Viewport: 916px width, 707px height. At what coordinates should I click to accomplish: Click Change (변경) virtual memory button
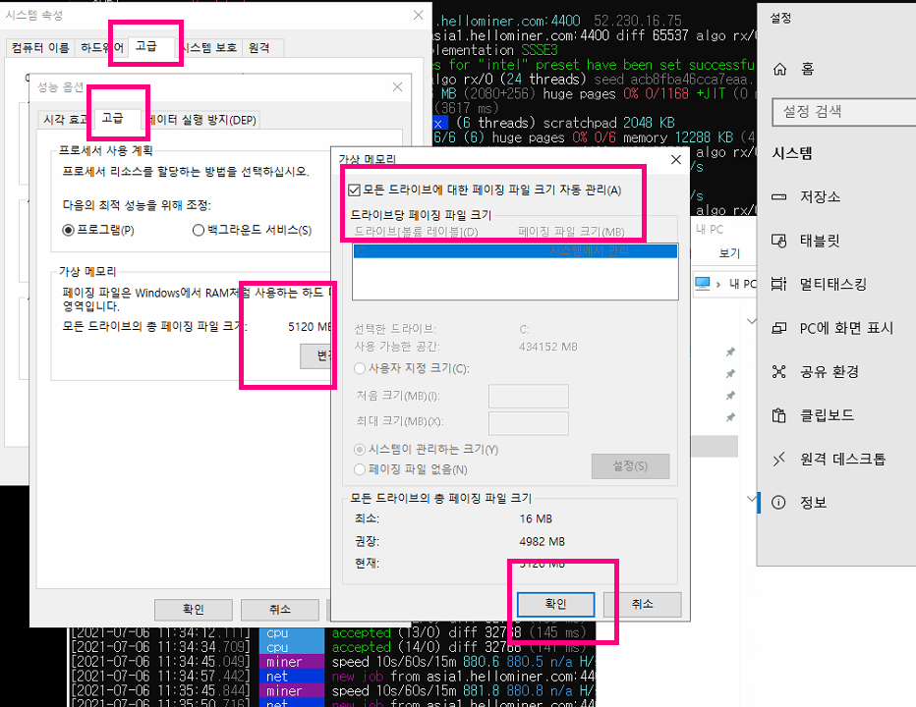(316, 355)
